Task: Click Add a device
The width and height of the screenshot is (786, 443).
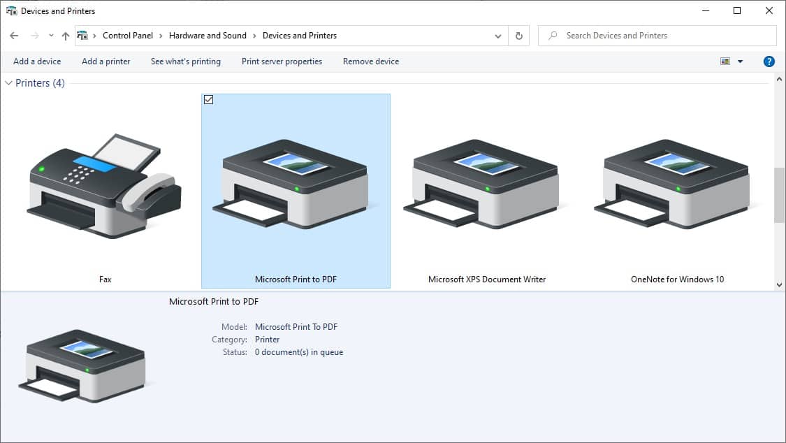Action: [x=37, y=61]
